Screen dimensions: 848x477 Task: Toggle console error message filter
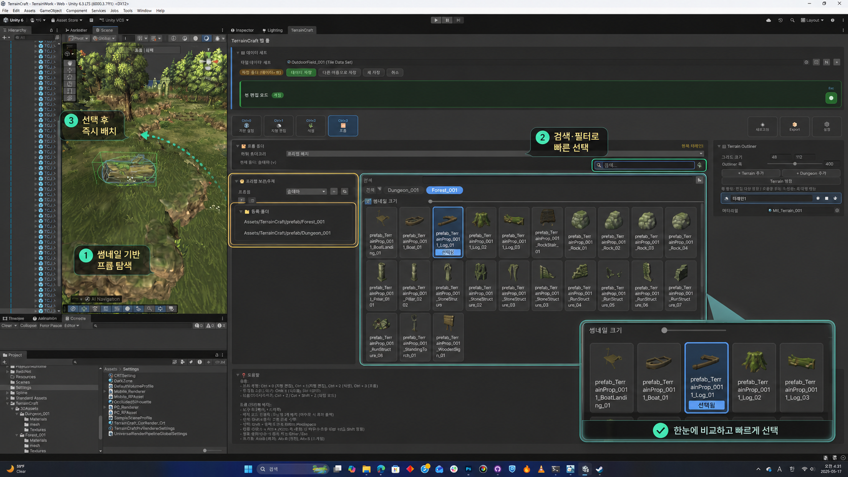click(x=221, y=326)
